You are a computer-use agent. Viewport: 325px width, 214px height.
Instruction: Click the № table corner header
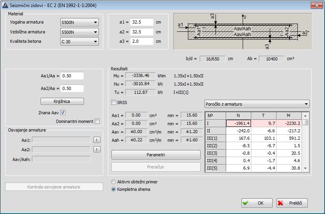click(x=215, y=116)
